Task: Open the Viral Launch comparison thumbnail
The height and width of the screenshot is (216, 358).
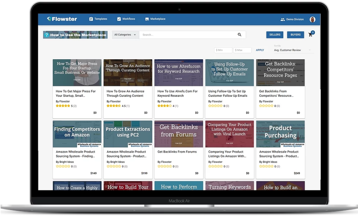Action: (229, 134)
